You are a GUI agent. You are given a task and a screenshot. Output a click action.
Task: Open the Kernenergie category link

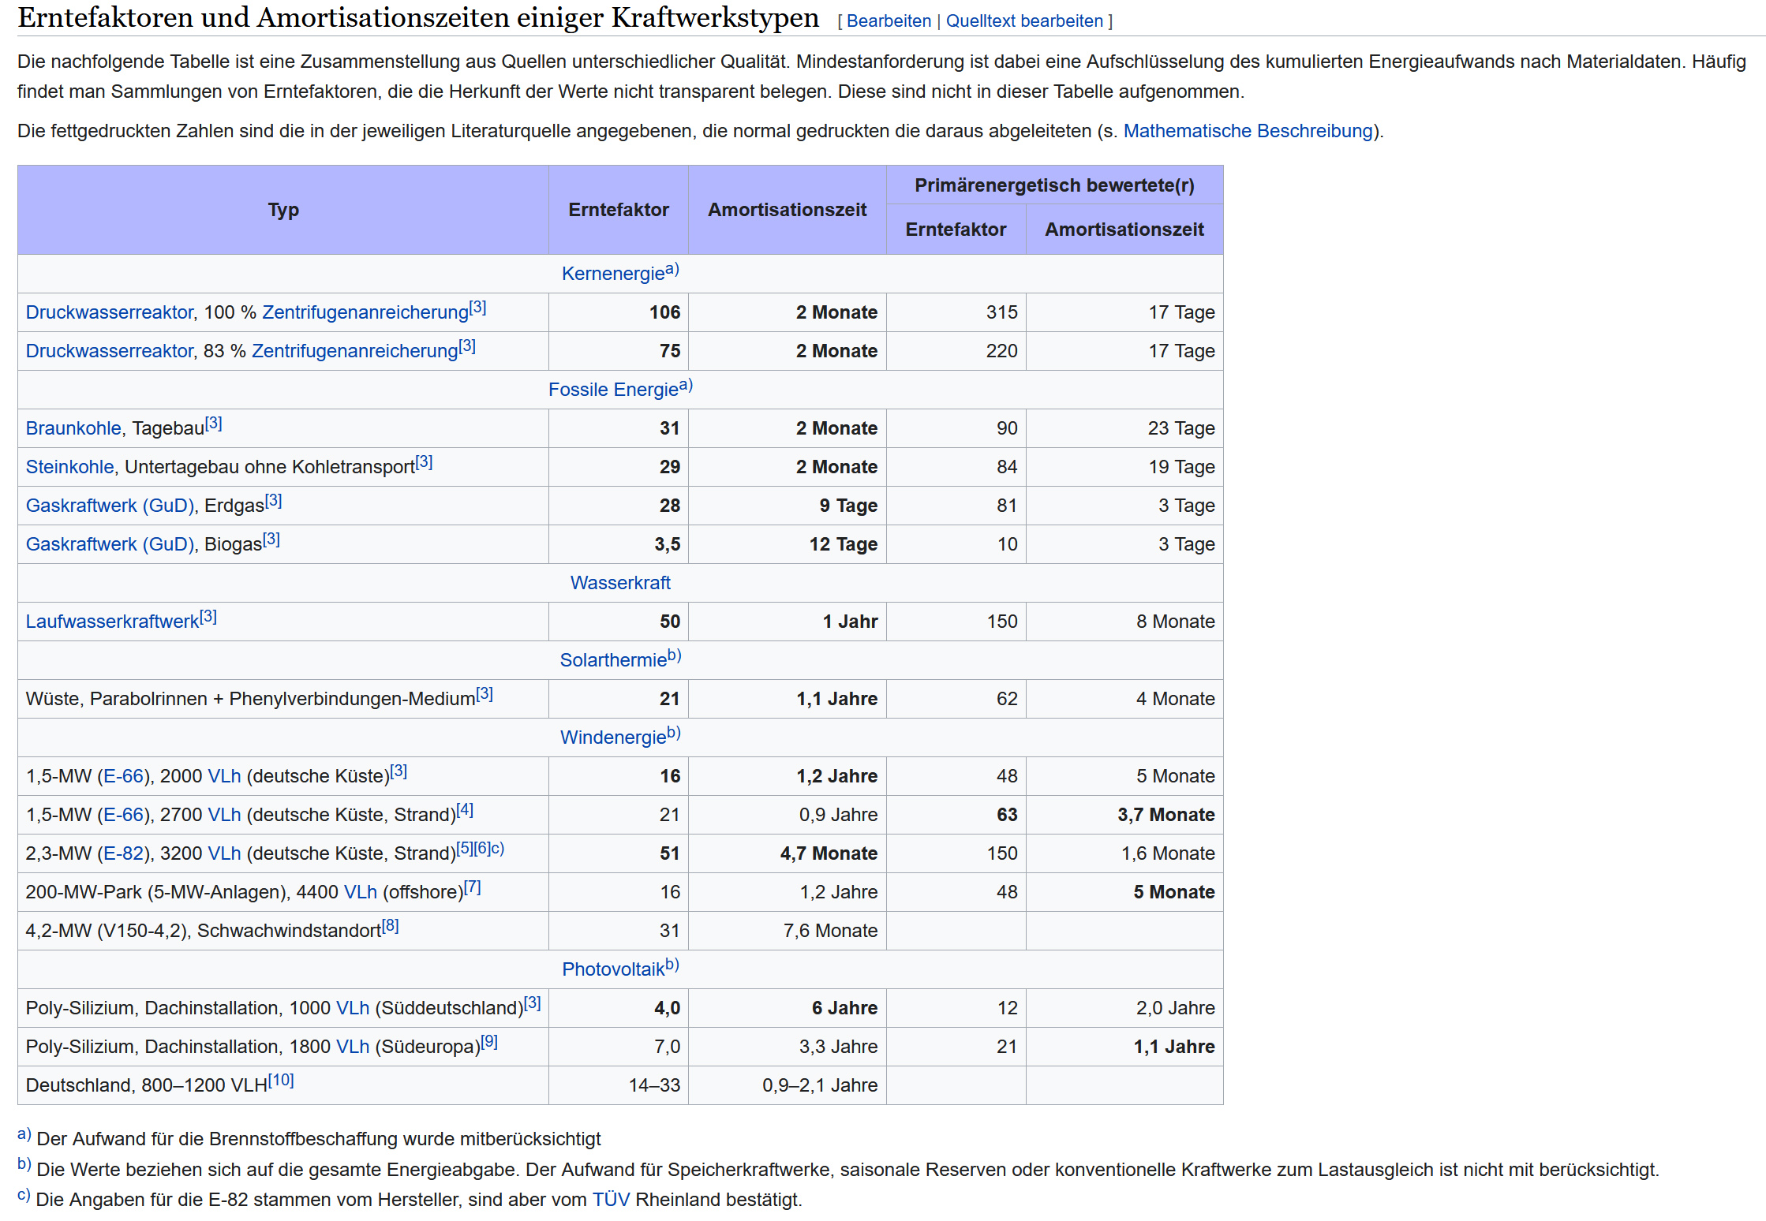pyautogui.click(x=612, y=274)
